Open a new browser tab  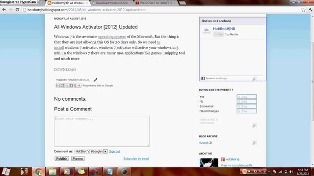tap(182, 3)
